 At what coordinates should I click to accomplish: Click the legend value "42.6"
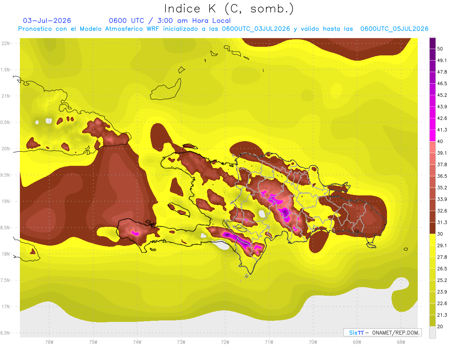[x=442, y=118]
